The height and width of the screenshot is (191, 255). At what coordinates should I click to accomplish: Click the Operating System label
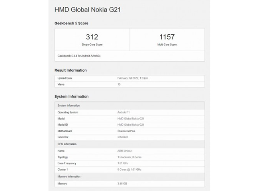point(68,112)
